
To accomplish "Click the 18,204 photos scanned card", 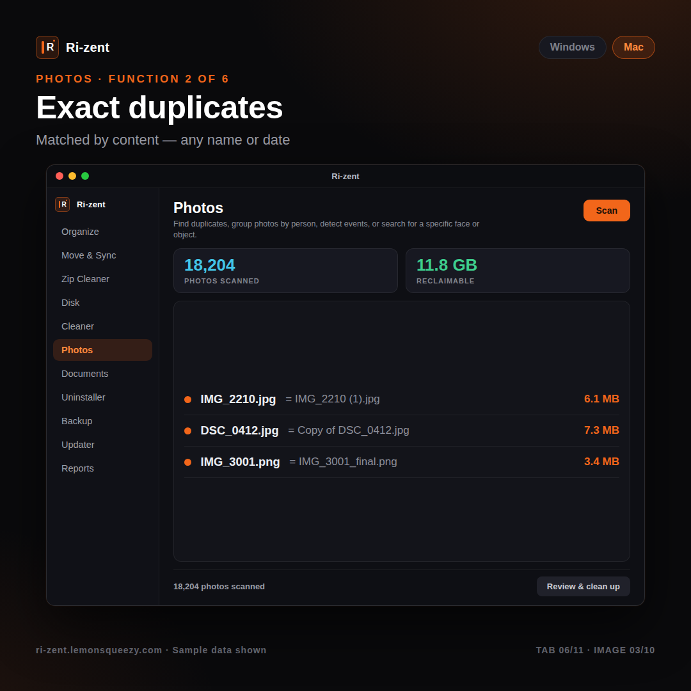I will [285, 271].
